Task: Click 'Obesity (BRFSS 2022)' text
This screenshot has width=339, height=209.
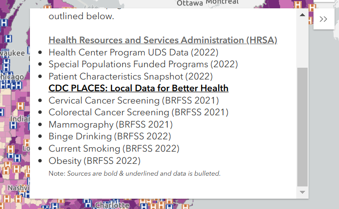Action: click(x=95, y=161)
